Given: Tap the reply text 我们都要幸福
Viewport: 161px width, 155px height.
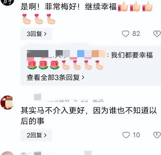Looking at the screenshot, I should [x=132, y=55].
